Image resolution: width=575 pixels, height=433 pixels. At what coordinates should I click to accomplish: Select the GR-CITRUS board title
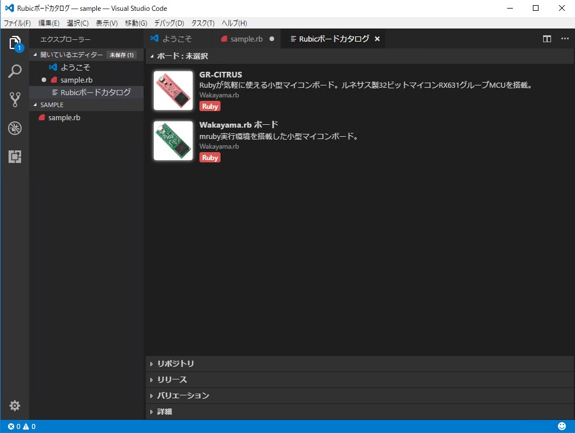(221, 75)
